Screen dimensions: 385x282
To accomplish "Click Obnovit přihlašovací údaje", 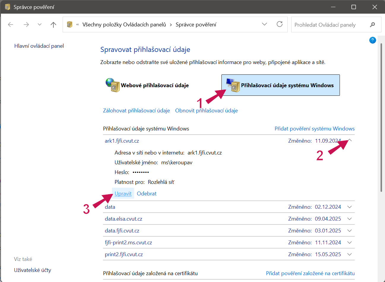I will click(x=206, y=111).
